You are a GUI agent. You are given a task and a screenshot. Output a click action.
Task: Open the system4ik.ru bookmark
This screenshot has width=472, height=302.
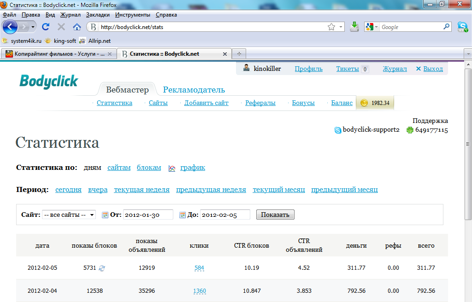22,41
